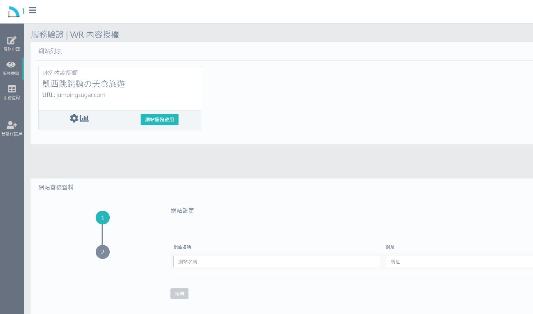Open 服務驗證 in the sidebar
Image resolution: width=533 pixels, height=314 pixels.
click(x=11, y=68)
